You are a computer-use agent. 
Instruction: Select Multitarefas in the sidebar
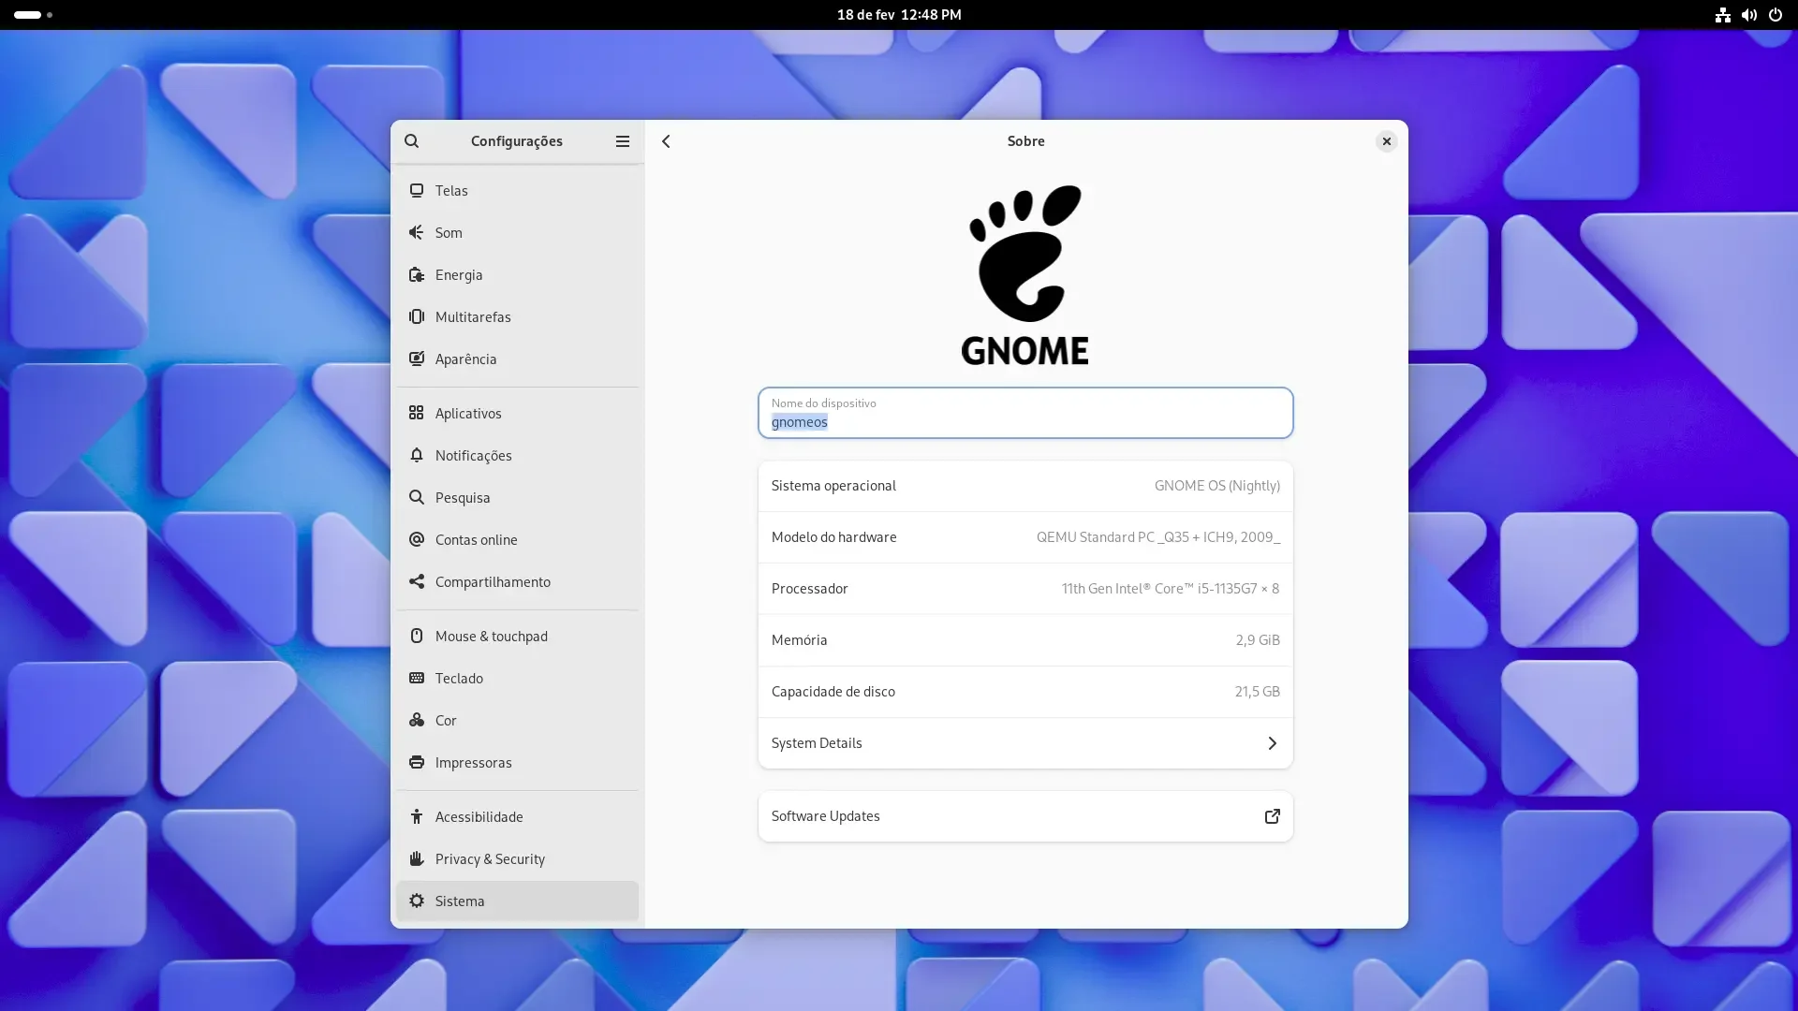click(517, 316)
